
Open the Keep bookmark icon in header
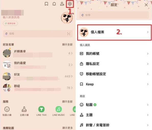pyautogui.click(x=46, y=4)
